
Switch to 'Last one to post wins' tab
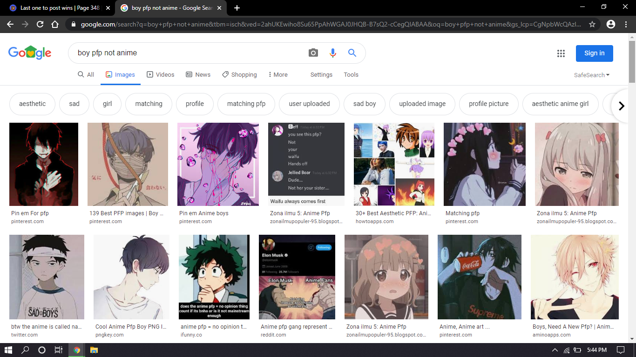pyautogui.click(x=60, y=8)
